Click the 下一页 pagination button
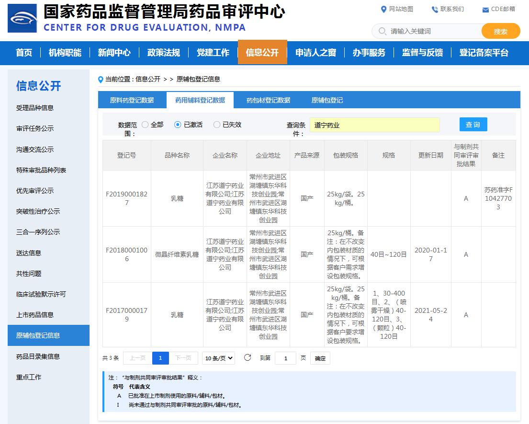The height and width of the screenshot is (424, 529). point(183,358)
